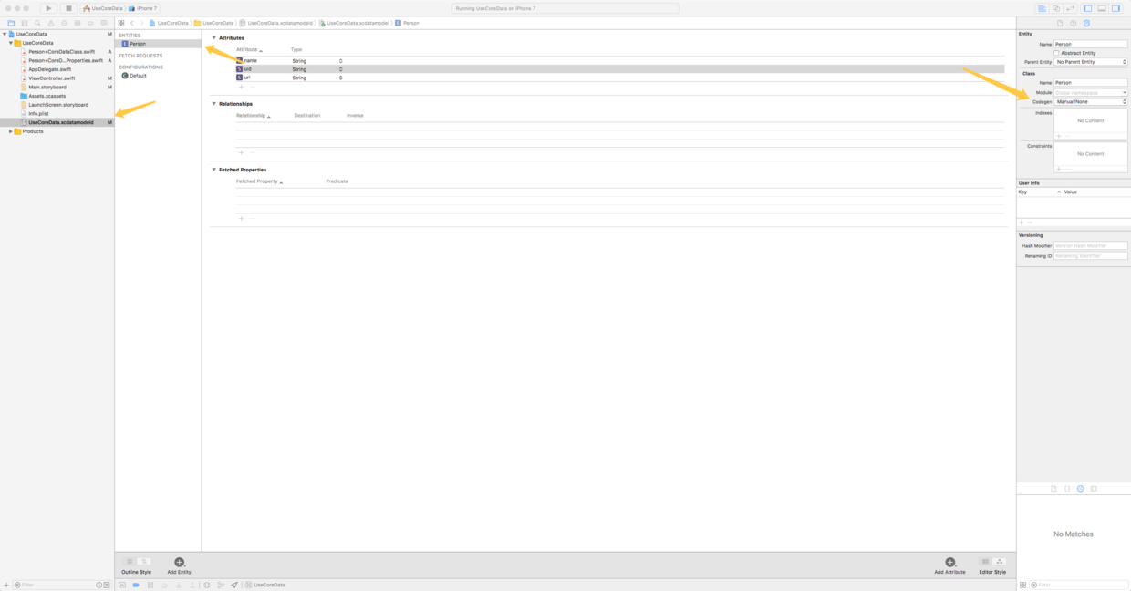This screenshot has width=1131, height=591.
Task: Expand the Products folder
Action: coord(11,131)
